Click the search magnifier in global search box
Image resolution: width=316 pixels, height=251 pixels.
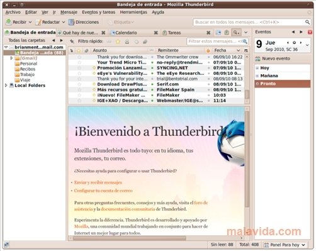307,22
